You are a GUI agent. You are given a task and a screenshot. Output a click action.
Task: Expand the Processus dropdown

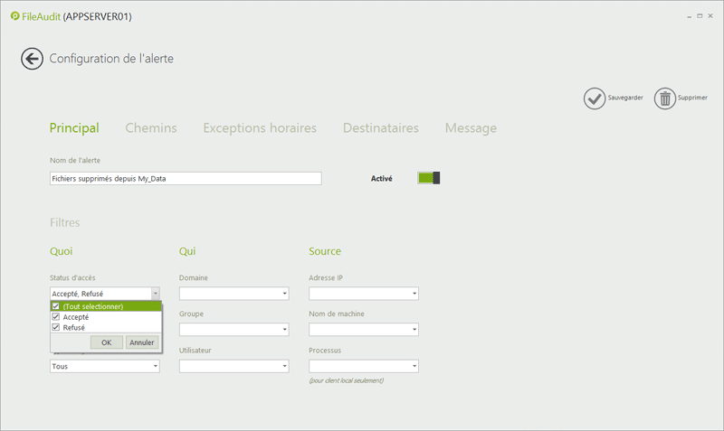tap(413, 366)
